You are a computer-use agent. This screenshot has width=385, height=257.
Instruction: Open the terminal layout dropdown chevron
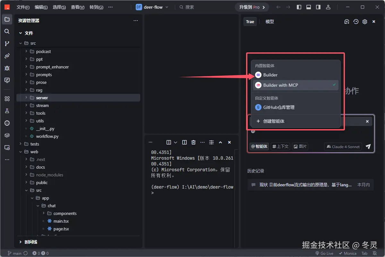pyautogui.click(x=175, y=142)
